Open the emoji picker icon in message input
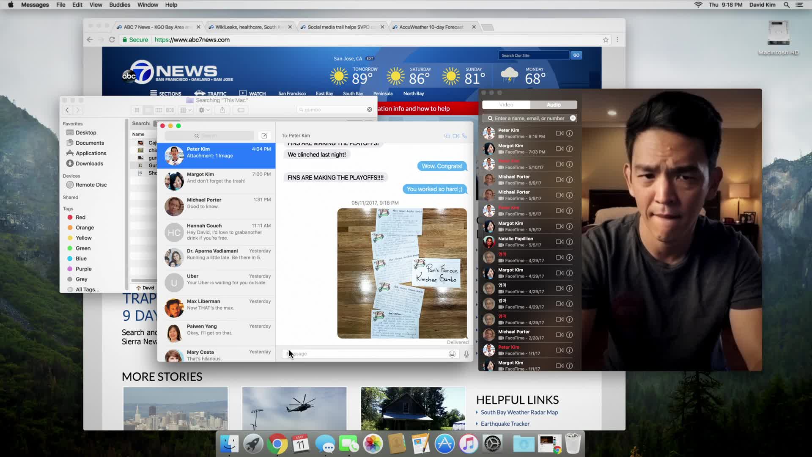 (452, 354)
